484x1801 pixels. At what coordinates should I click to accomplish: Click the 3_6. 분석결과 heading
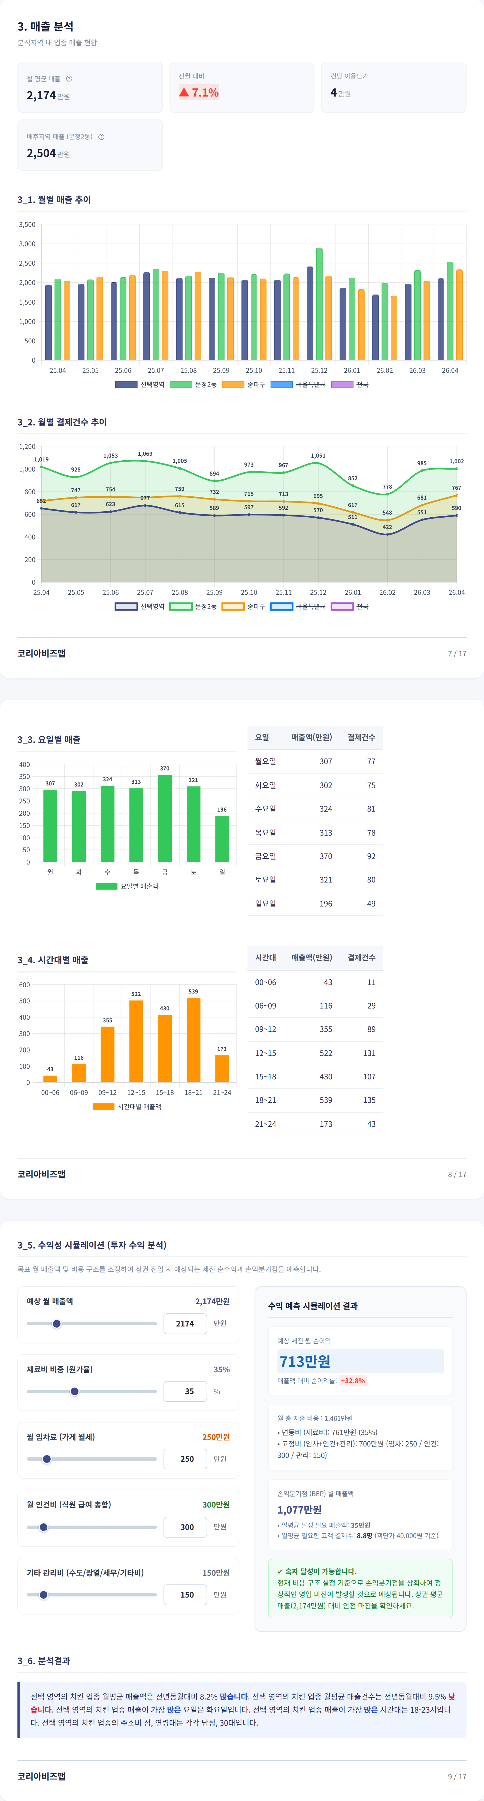click(x=43, y=1661)
